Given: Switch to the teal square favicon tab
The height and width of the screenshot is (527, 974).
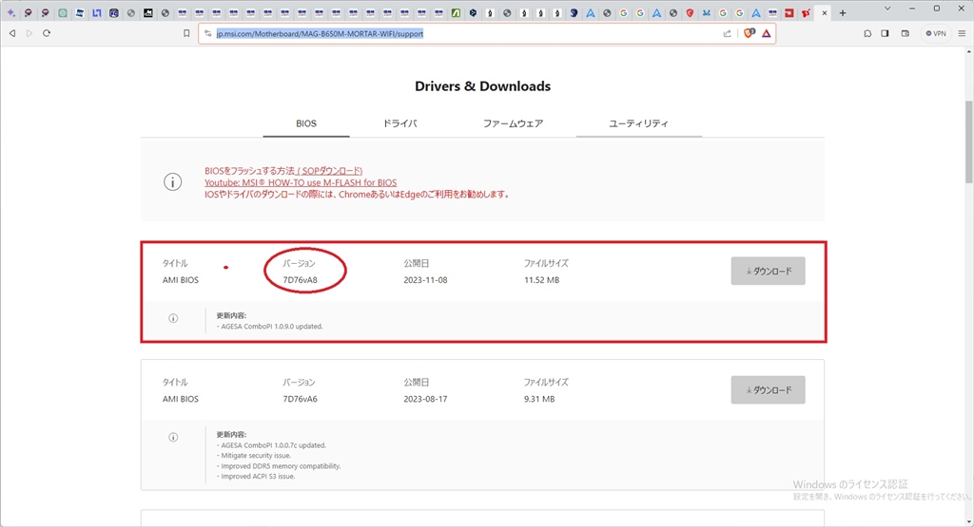Looking at the screenshot, I should 63,12.
